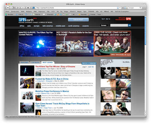Open the MySpace bookmark
This screenshot has height=124, width=151.
coord(29,11)
